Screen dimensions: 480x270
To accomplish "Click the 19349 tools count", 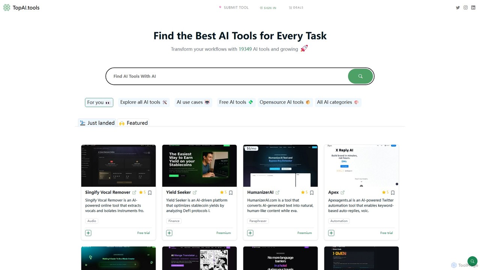I will click(x=245, y=49).
